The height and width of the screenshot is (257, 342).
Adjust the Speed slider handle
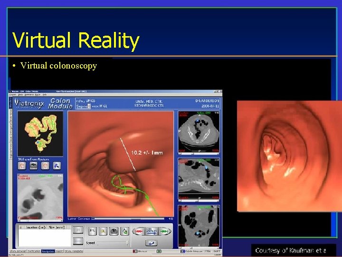click(x=127, y=243)
